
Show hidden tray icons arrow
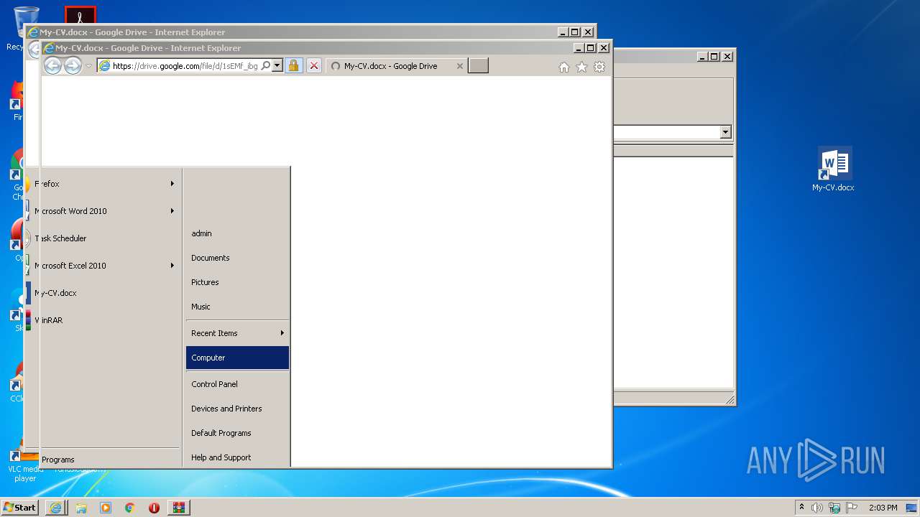click(801, 508)
